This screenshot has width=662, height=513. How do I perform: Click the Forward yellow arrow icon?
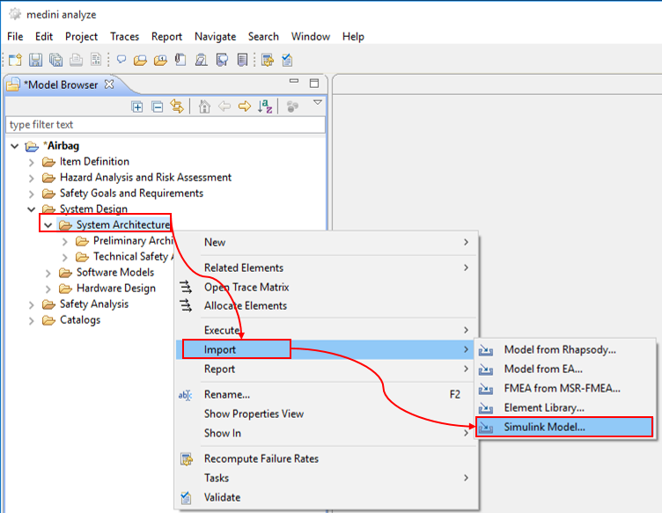tap(245, 106)
